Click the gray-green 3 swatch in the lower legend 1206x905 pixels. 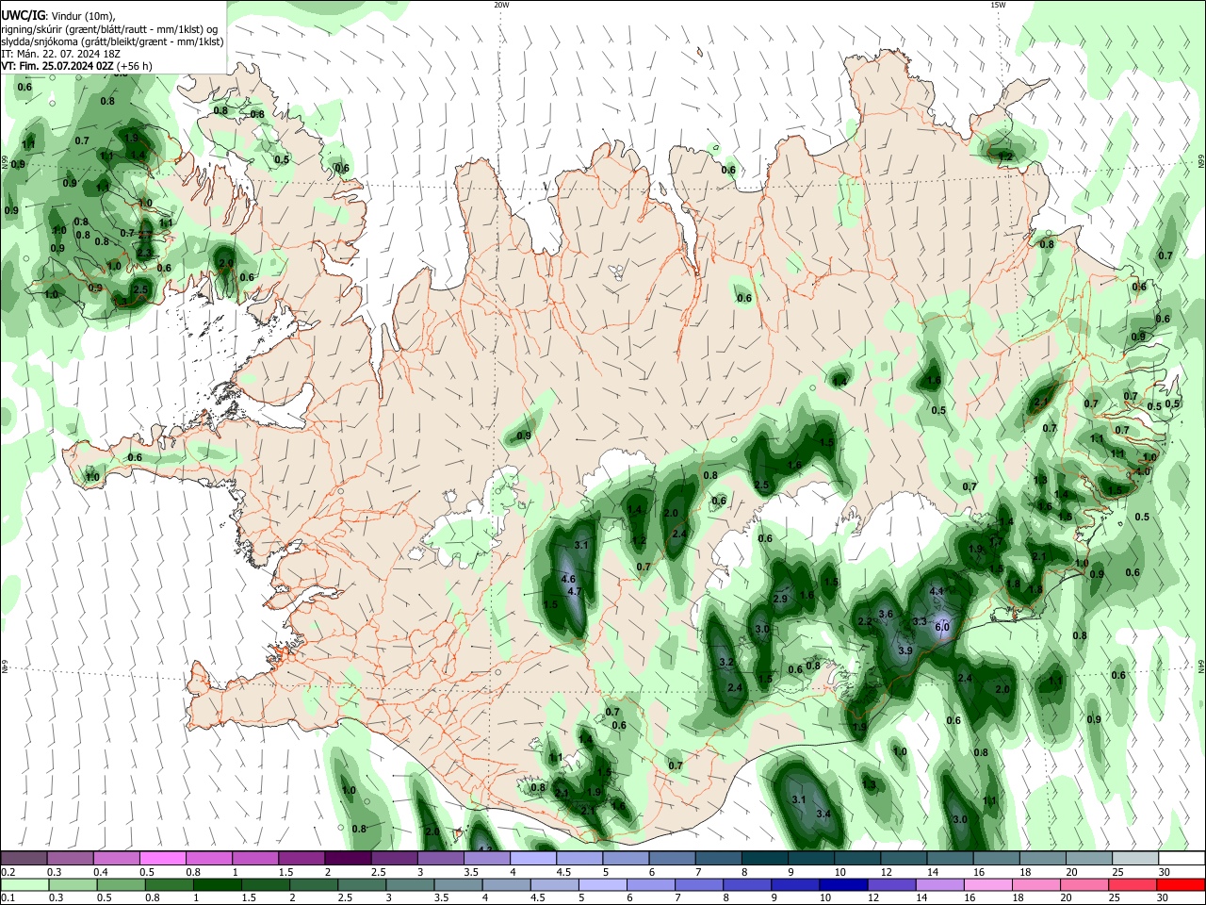coord(409,885)
